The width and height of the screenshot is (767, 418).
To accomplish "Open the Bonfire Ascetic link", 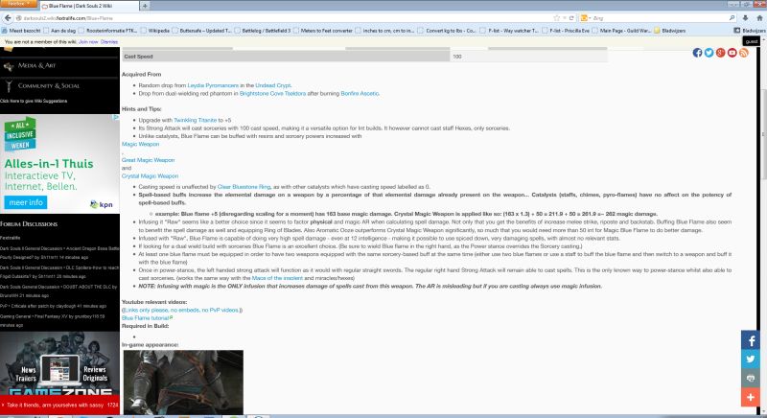I will coord(360,93).
